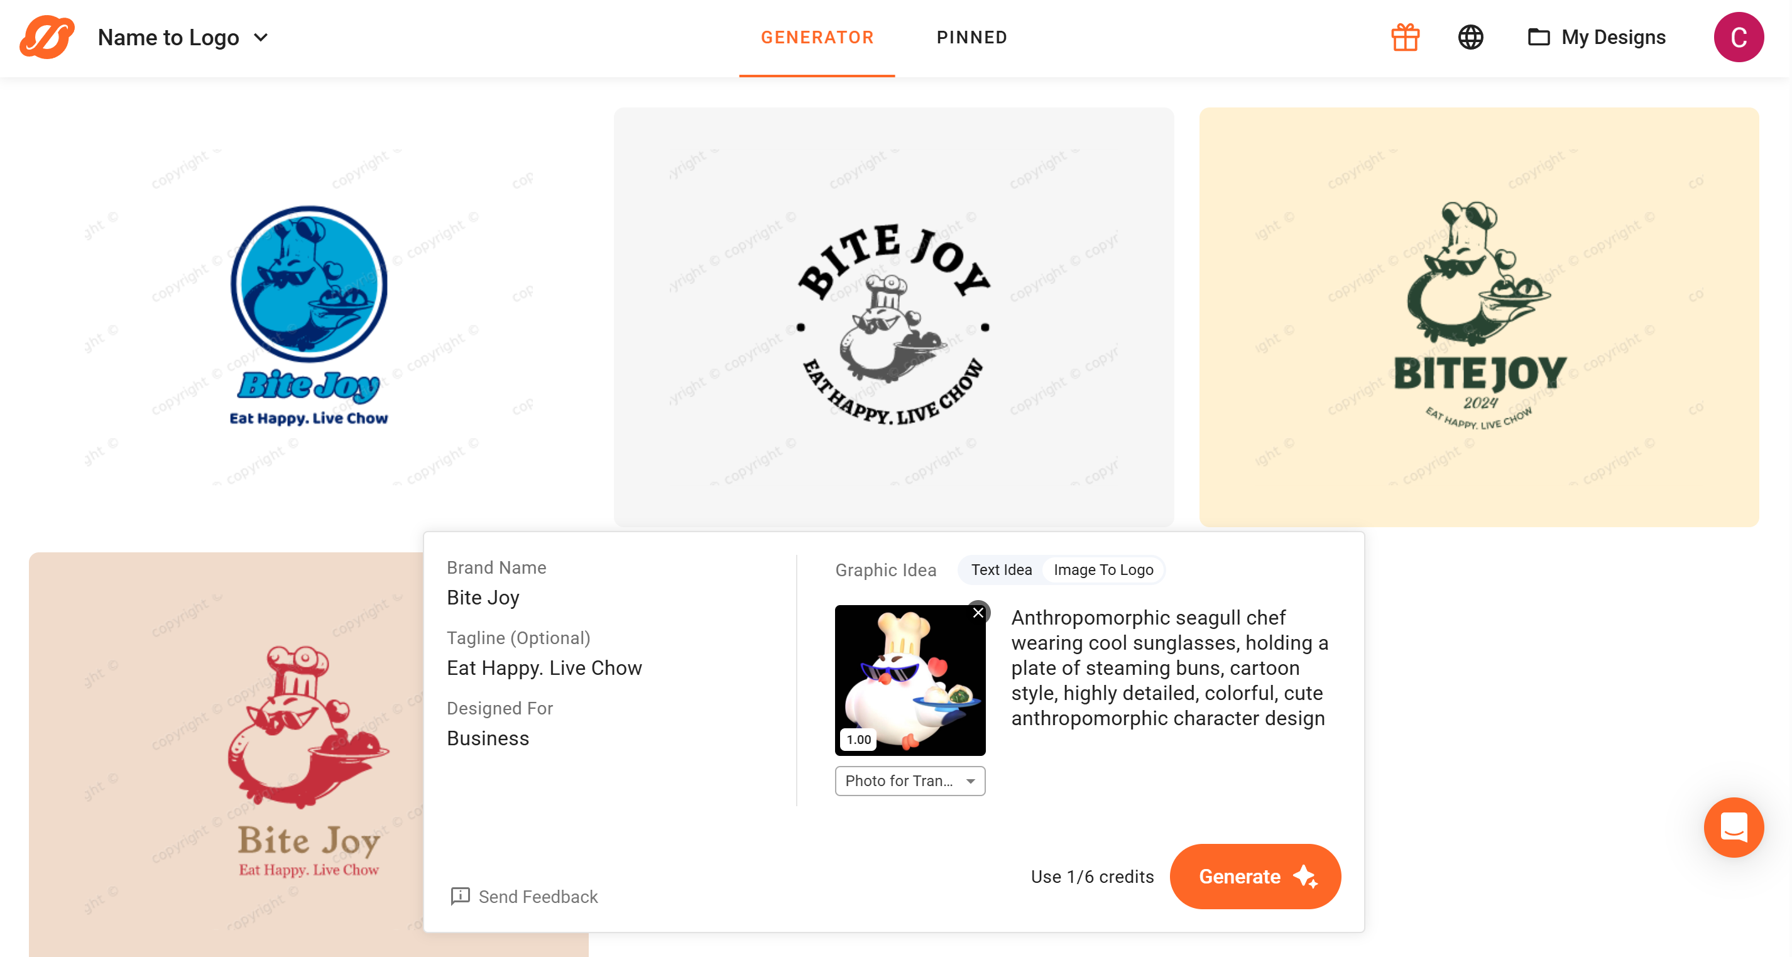
Task: Open the gift rewards icon
Action: click(1404, 38)
